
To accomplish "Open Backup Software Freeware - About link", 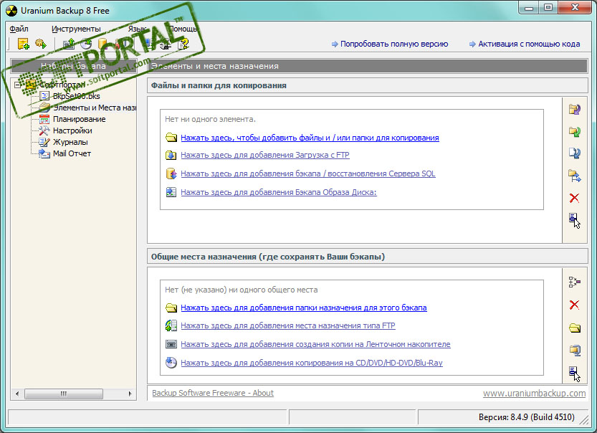I will coord(212,393).
